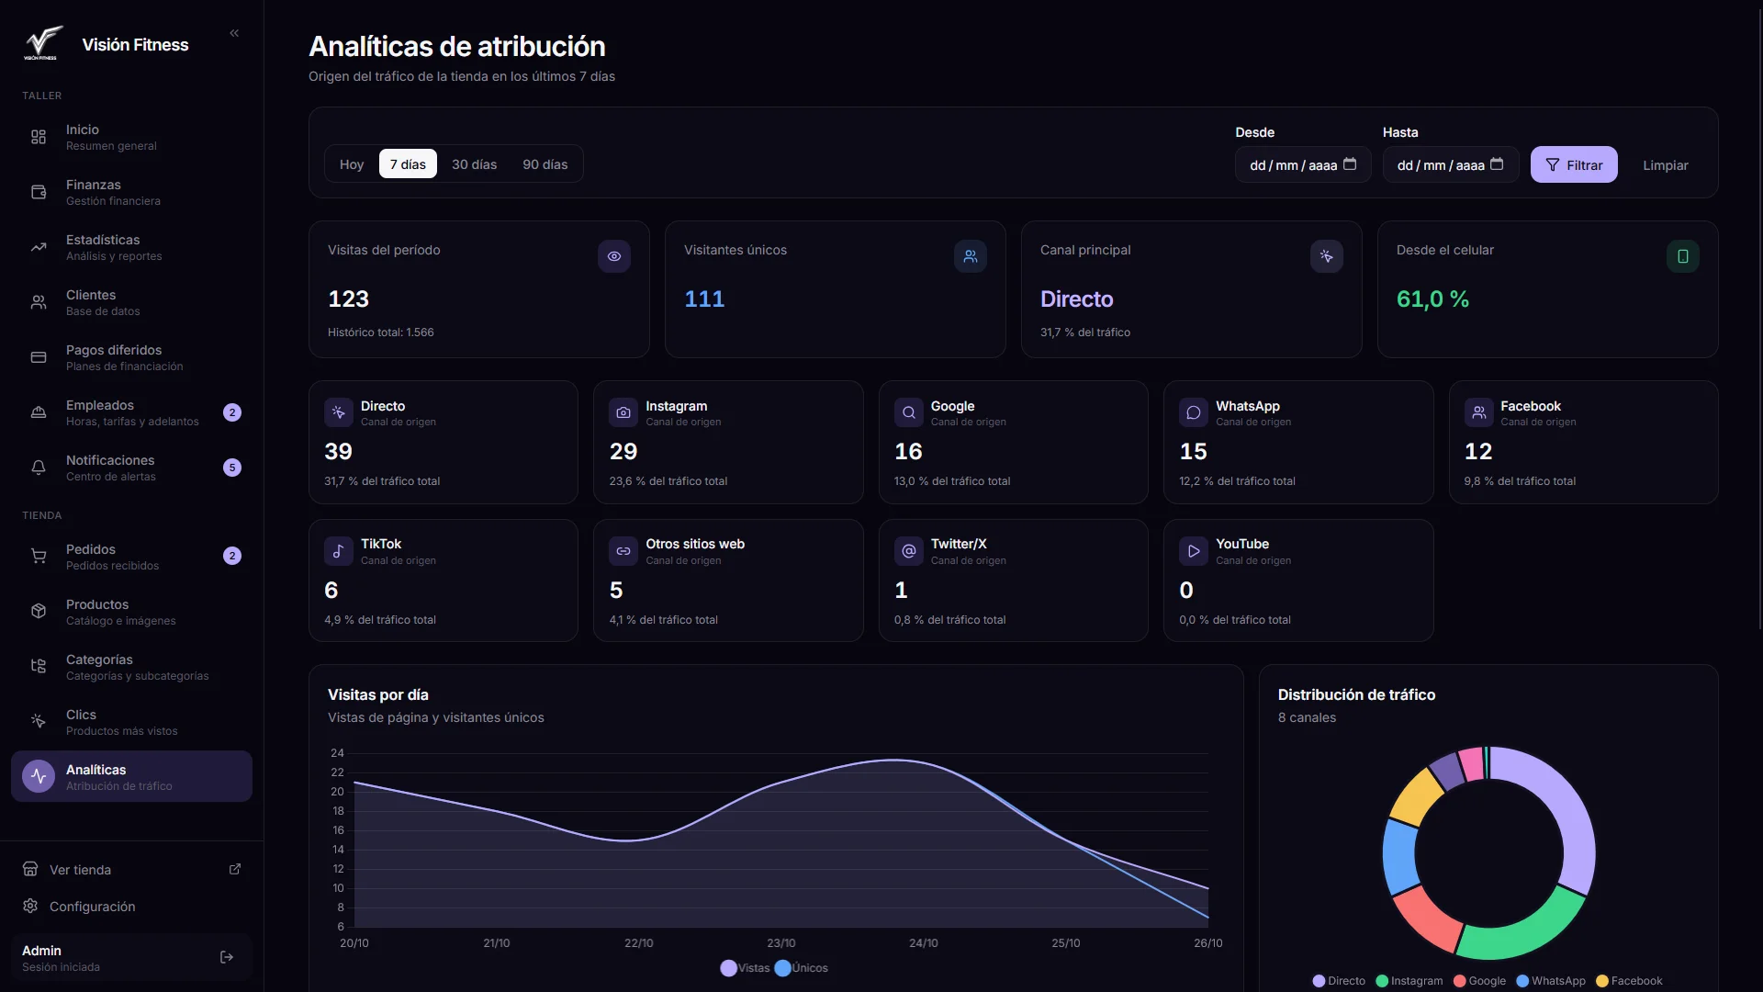Image resolution: width=1763 pixels, height=992 pixels.
Task: Select the Hoy period tab
Action: pyautogui.click(x=352, y=164)
